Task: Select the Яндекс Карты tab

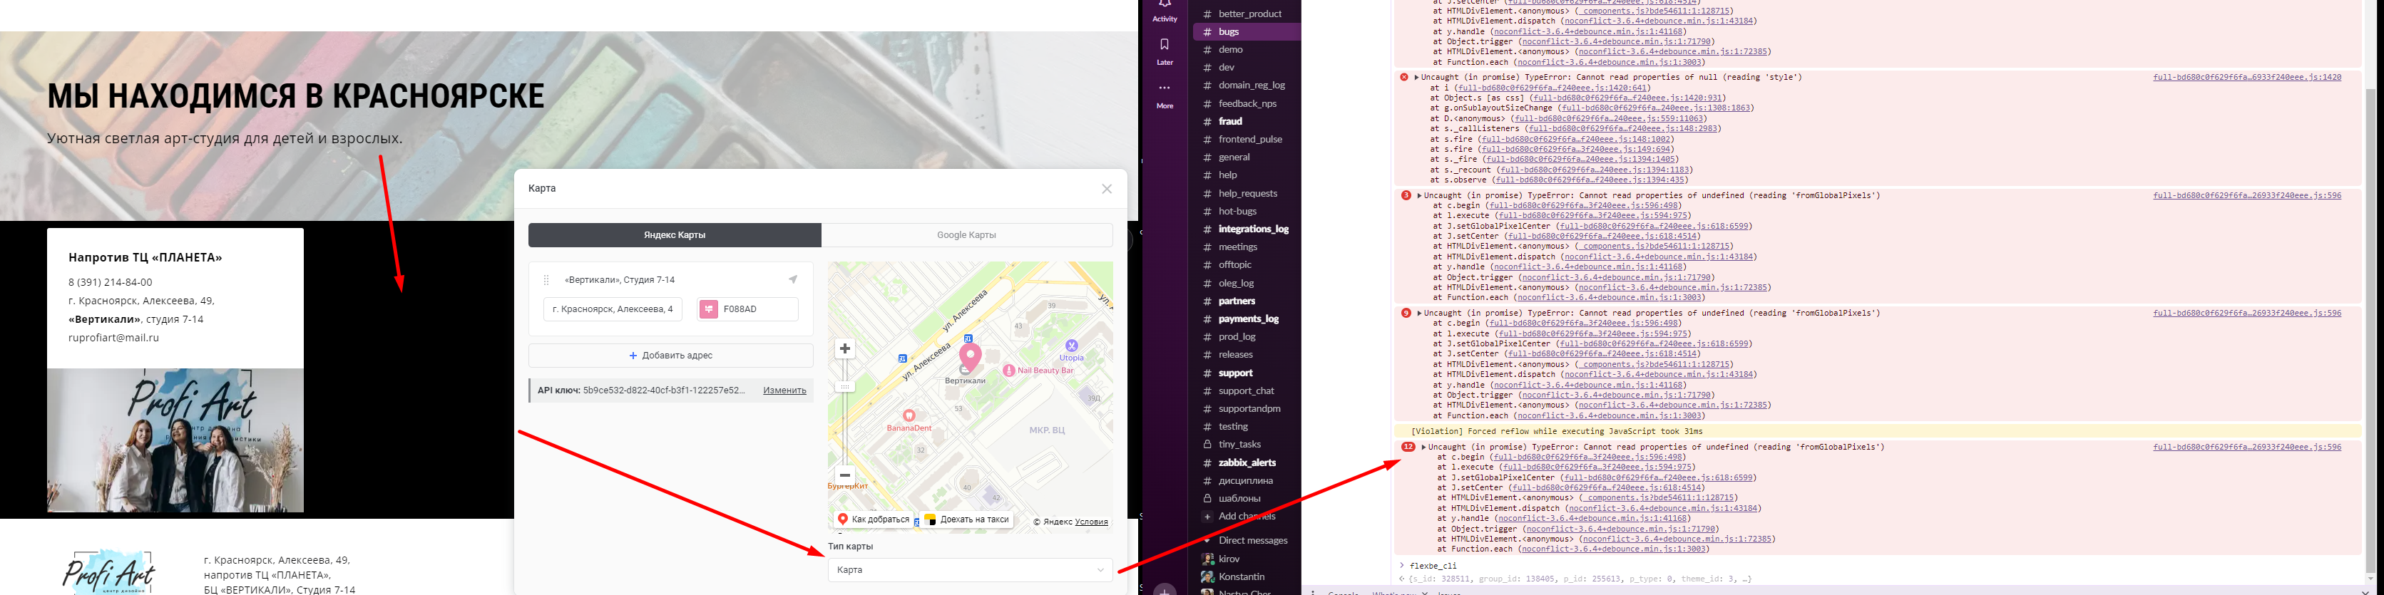Action: tap(675, 235)
